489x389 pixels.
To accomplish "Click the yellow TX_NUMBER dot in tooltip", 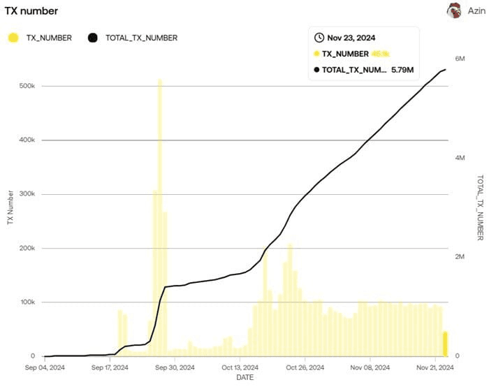I will click(x=317, y=54).
